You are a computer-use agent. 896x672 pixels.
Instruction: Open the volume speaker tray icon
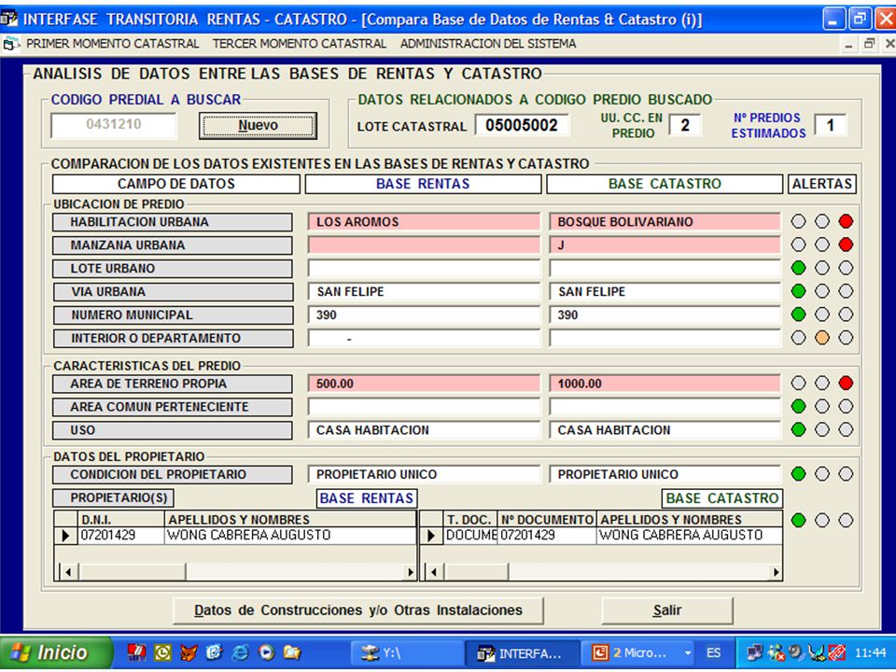(x=796, y=652)
